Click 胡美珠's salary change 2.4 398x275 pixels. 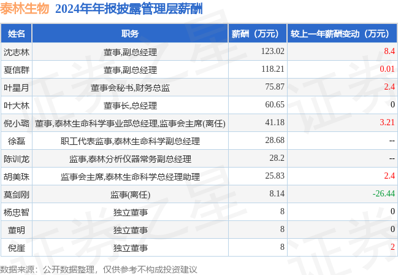tap(389, 176)
